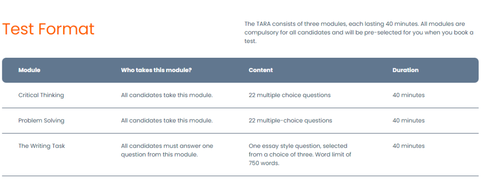The height and width of the screenshot is (188, 484).
Task: Click the Problem Solving module name
Action: tap(41, 120)
